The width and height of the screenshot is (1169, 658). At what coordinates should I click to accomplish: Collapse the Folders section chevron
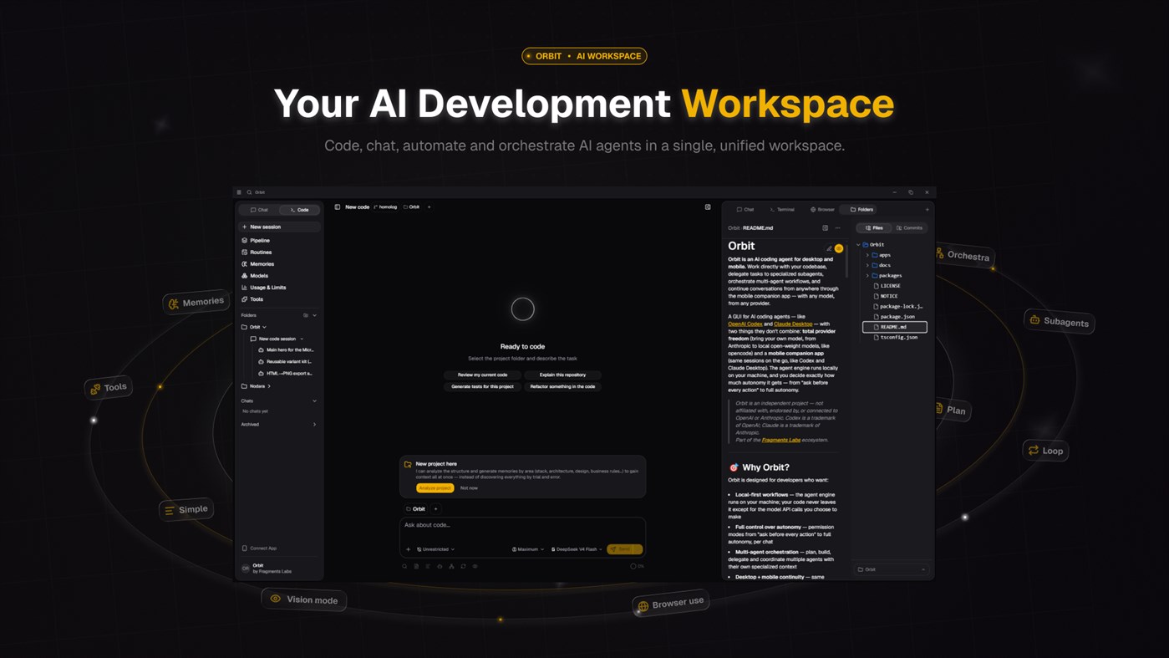point(314,315)
